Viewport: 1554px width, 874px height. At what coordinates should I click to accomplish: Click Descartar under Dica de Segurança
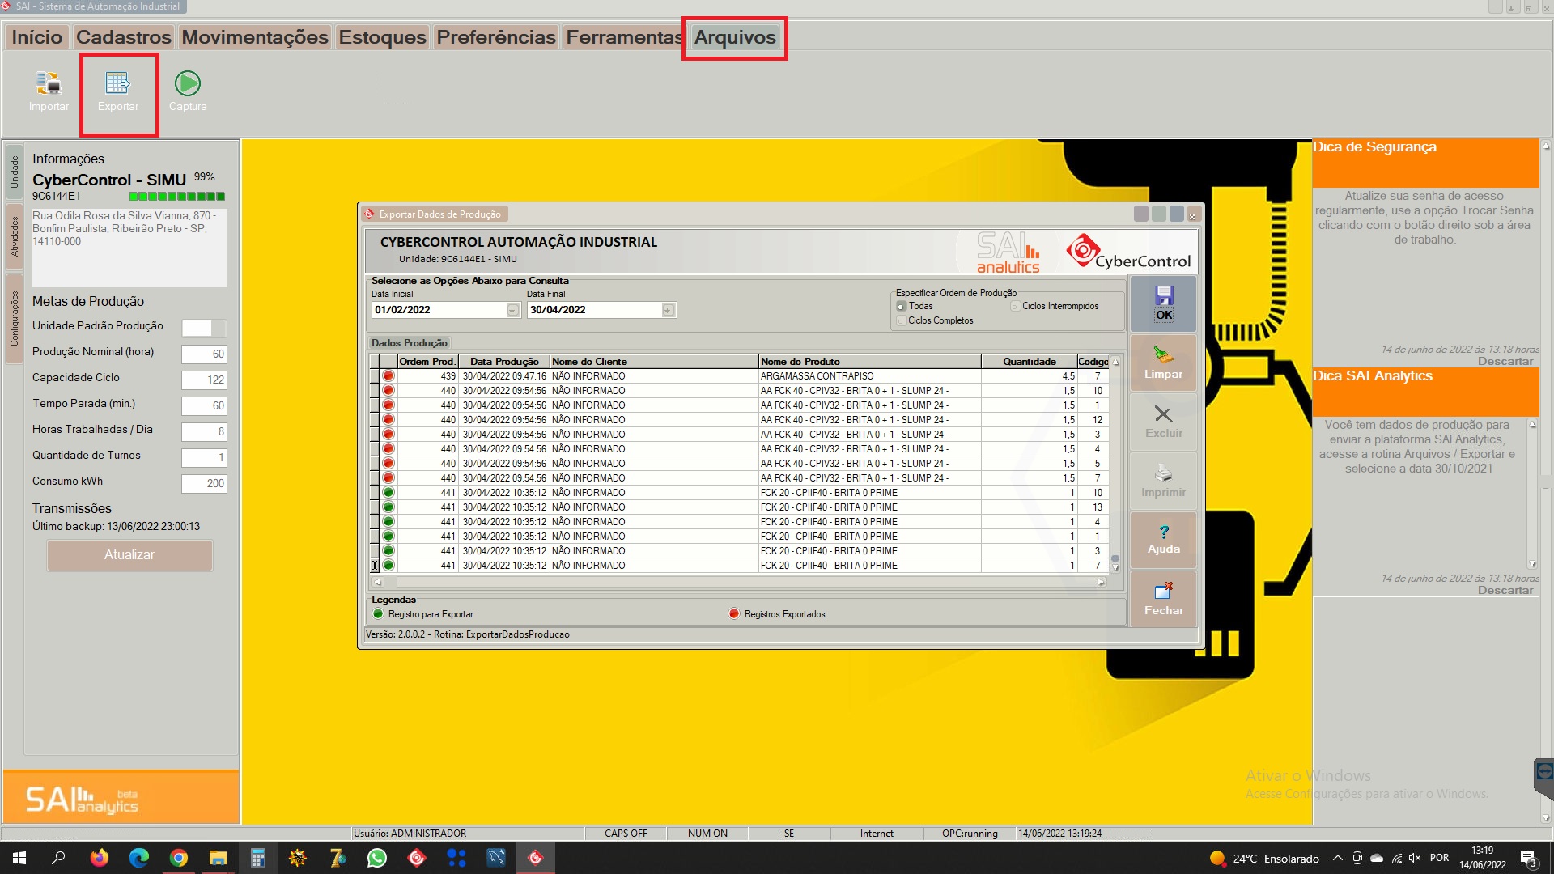tap(1505, 362)
